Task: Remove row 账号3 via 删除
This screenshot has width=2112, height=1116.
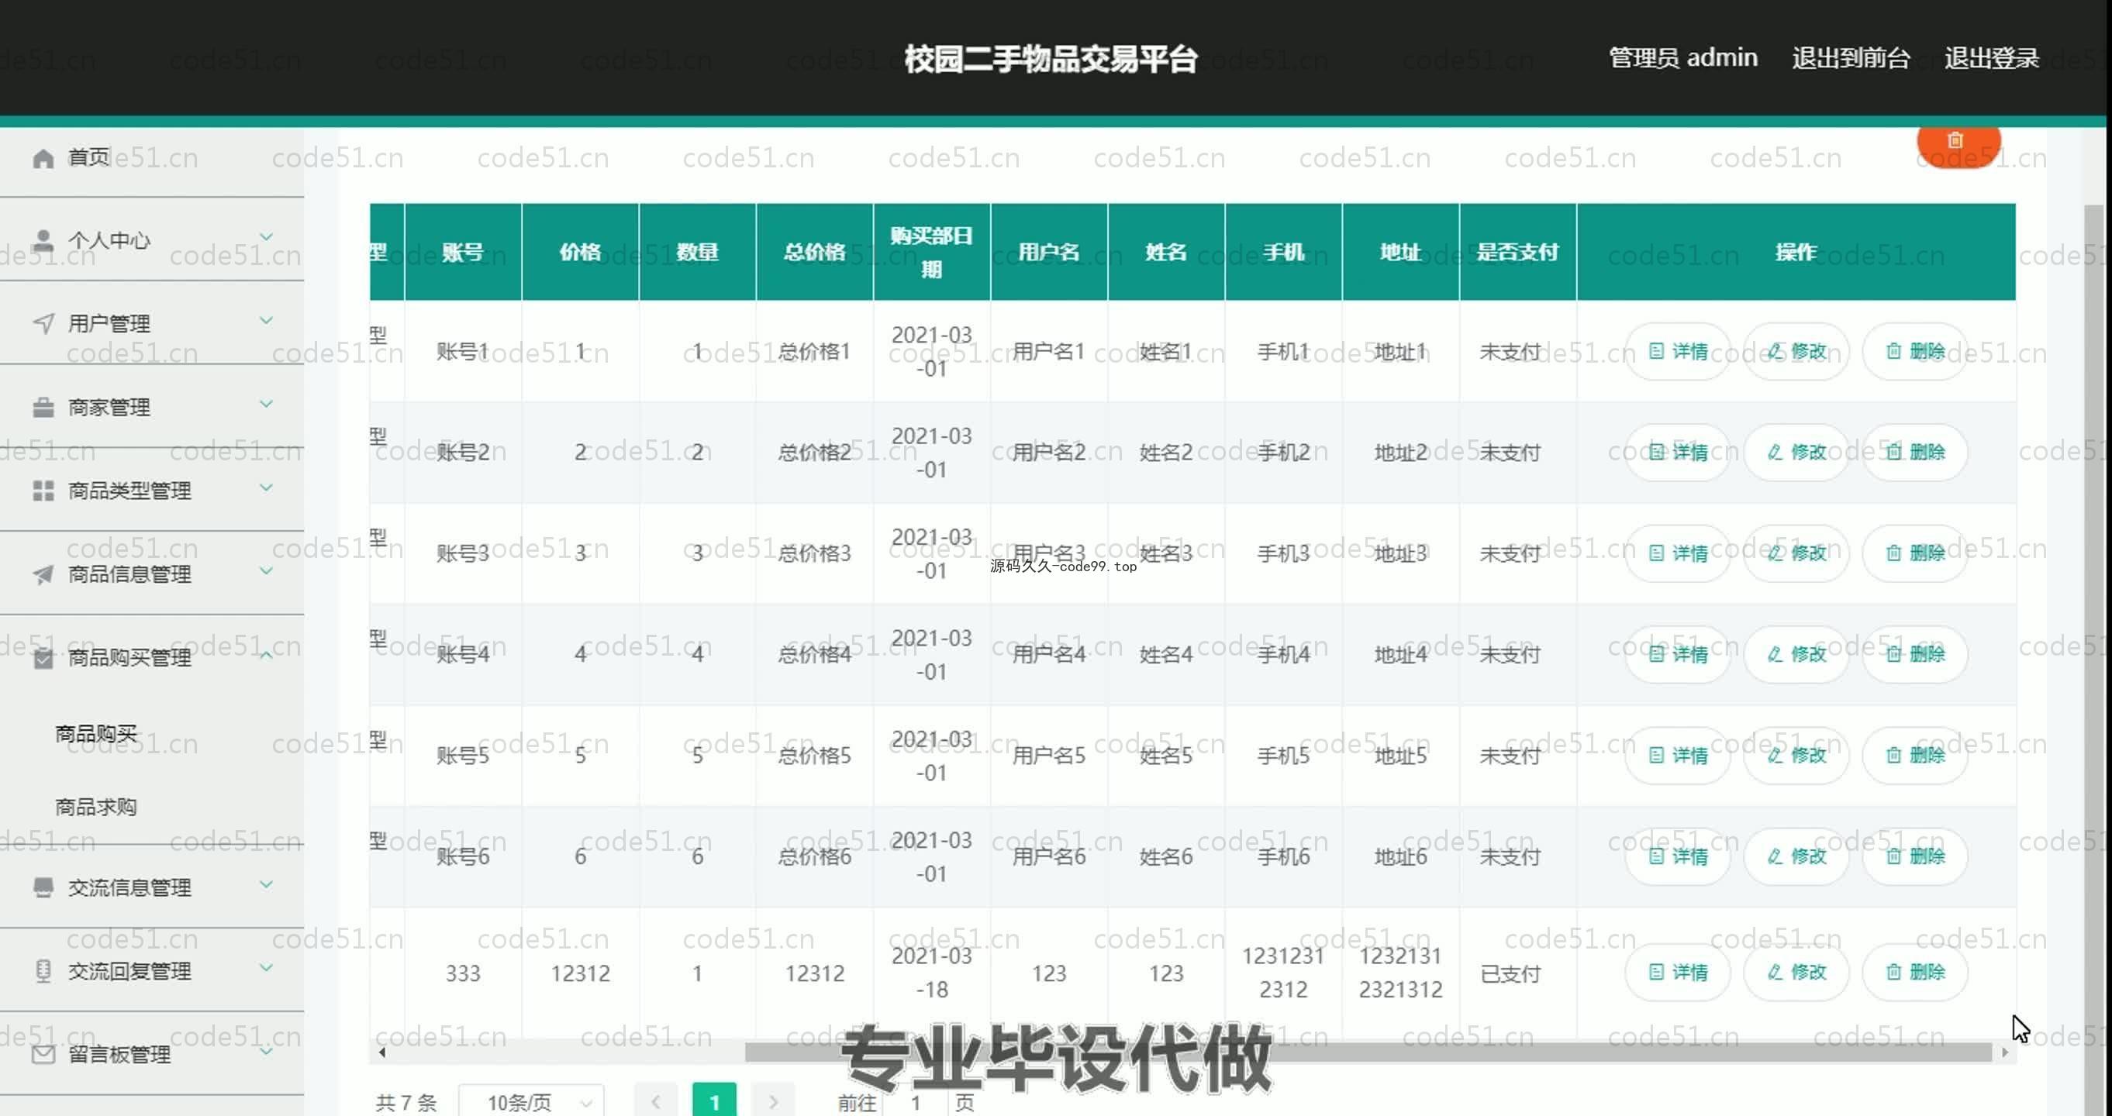Action: point(1915,553)
